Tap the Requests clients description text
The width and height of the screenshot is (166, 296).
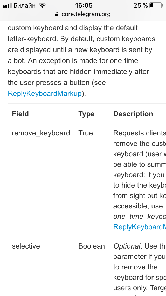[x=140, y=133]
